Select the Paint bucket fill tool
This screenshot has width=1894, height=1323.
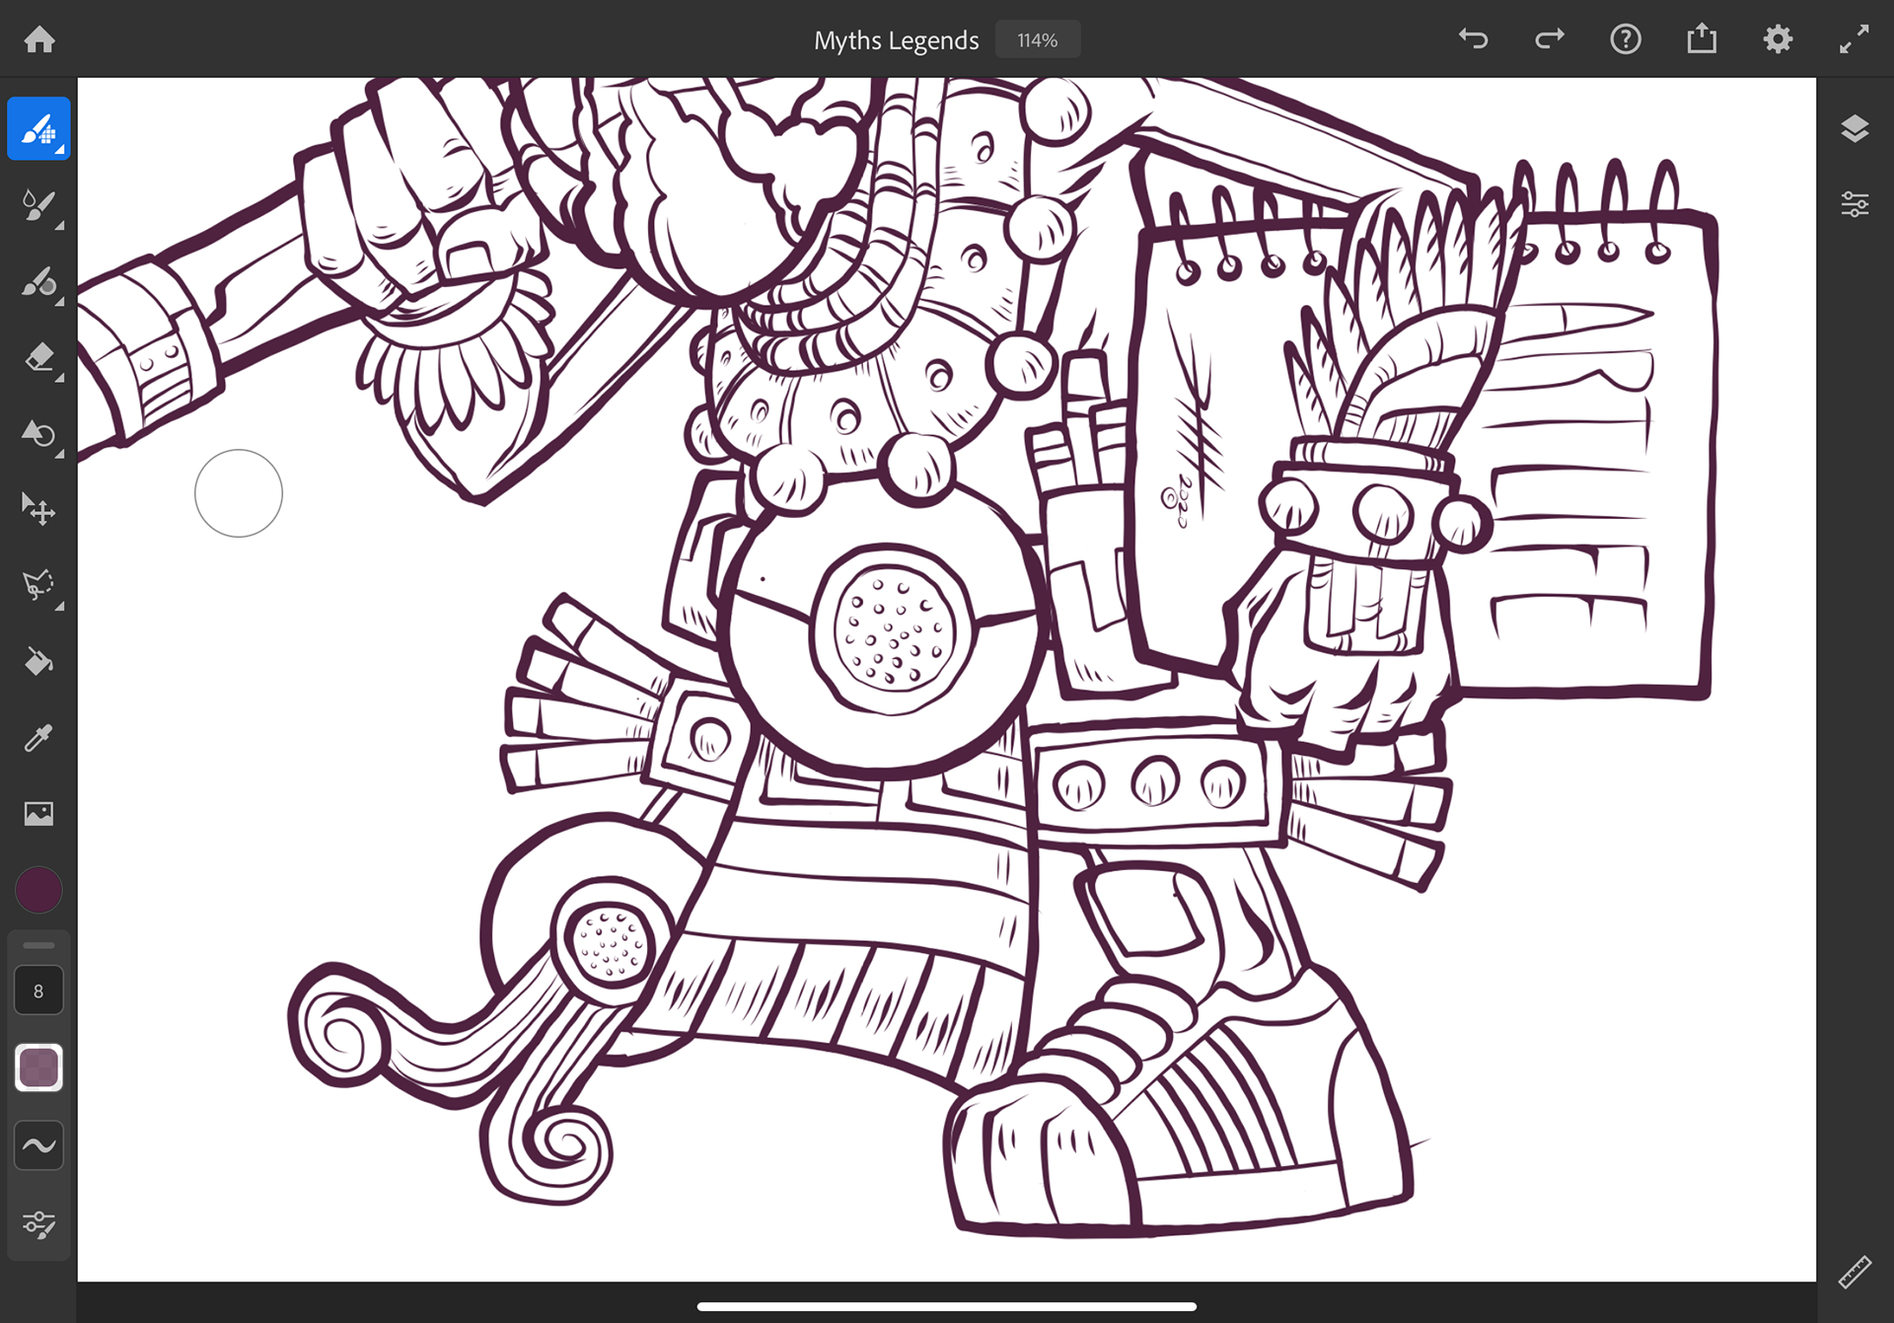point(38,661)
